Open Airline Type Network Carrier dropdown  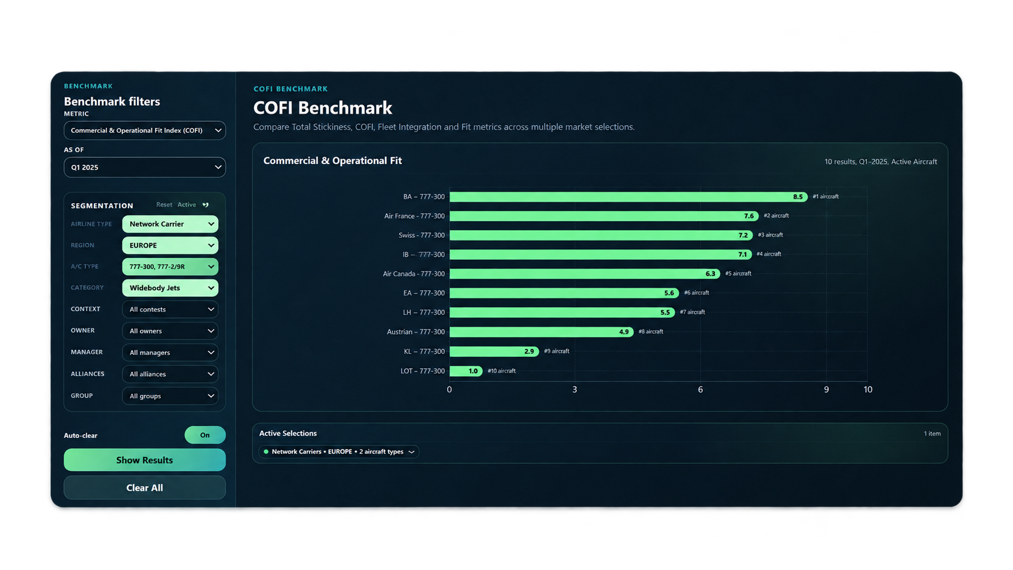[x=170, y=224]
